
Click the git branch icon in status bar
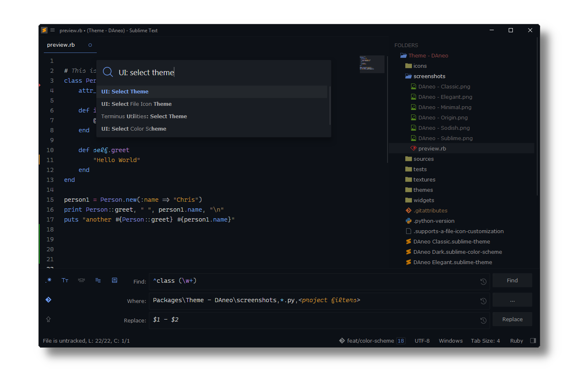click(x=342, y=341)
